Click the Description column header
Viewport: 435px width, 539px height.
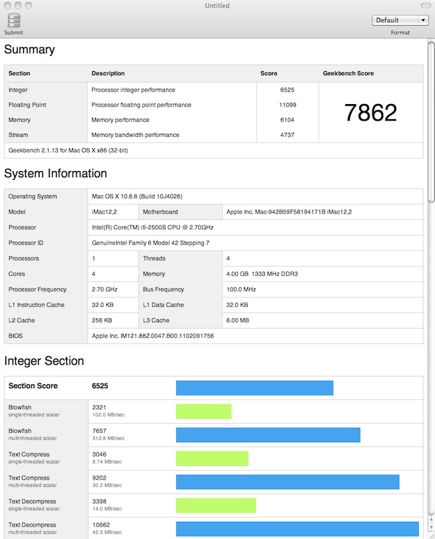(108, 74)
